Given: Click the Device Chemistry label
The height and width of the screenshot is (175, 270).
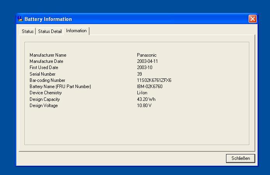Looking at the screenshot, I should point(46,93).
